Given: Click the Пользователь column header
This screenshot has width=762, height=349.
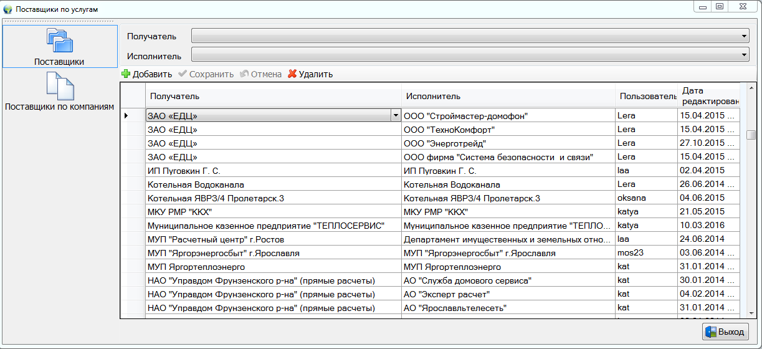Looking at the screenshot, I should 646,96.
